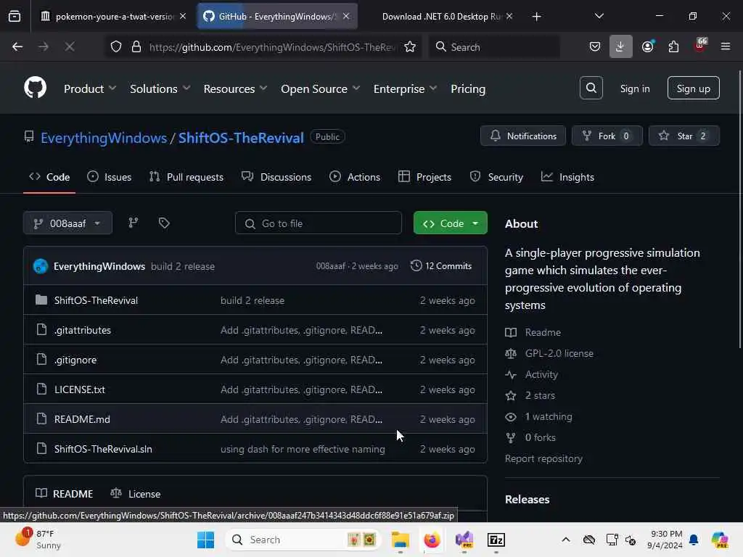The height and width of the screenshot is (557, 743).
Task: Click the uBlock extension icon showing 66
Action: 699,46
